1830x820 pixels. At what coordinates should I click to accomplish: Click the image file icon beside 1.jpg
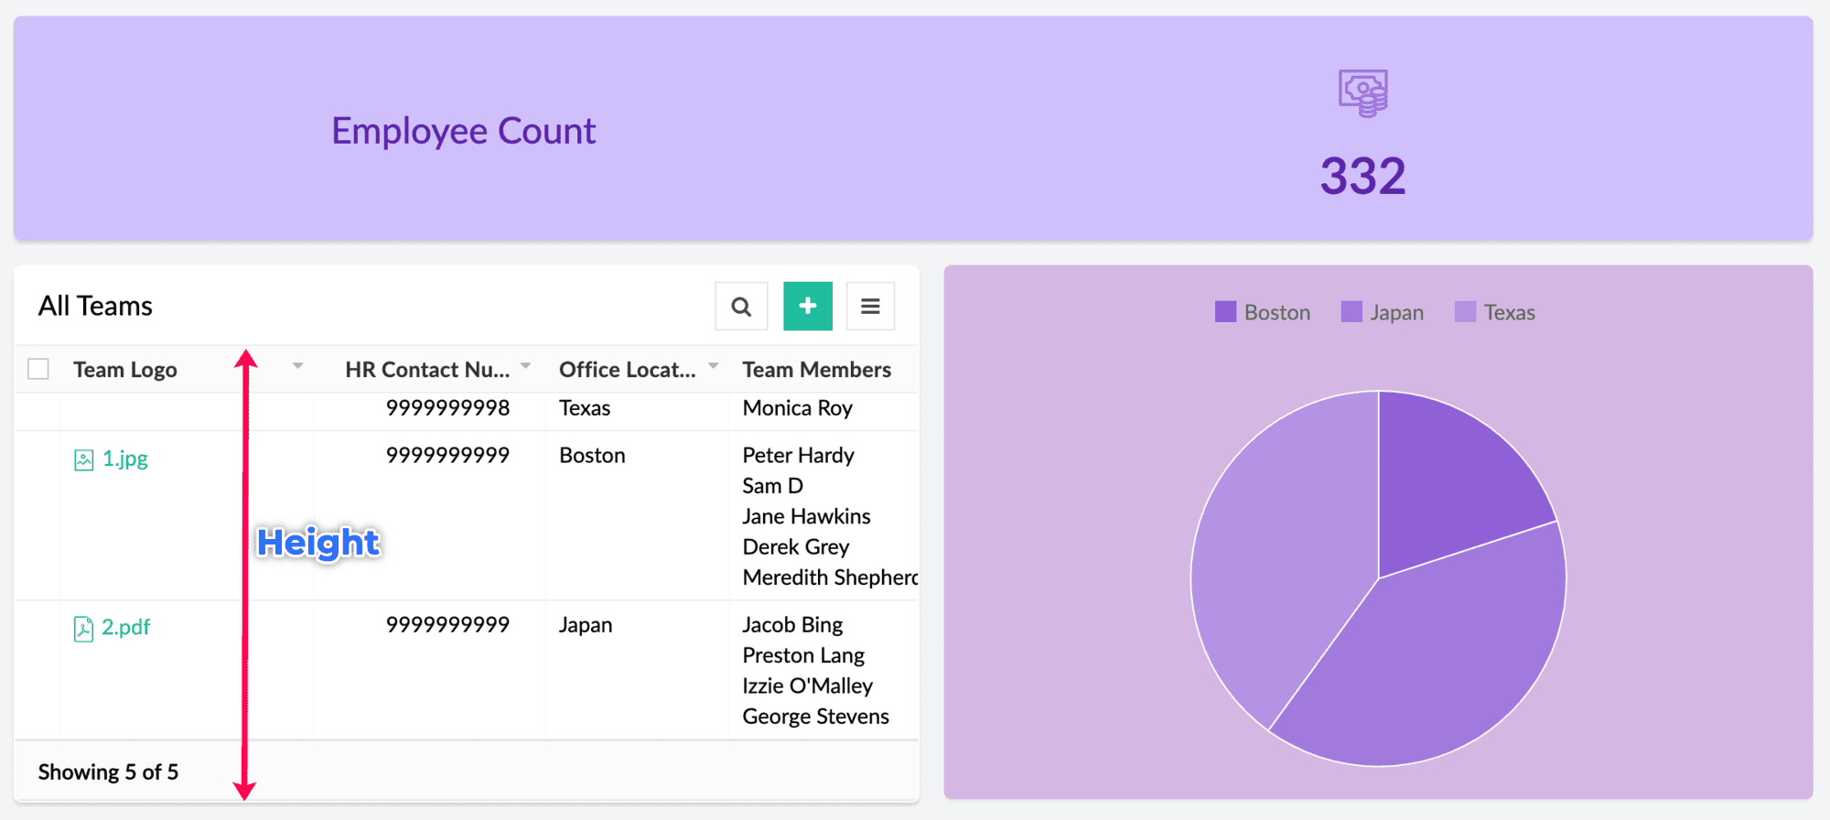84,459
